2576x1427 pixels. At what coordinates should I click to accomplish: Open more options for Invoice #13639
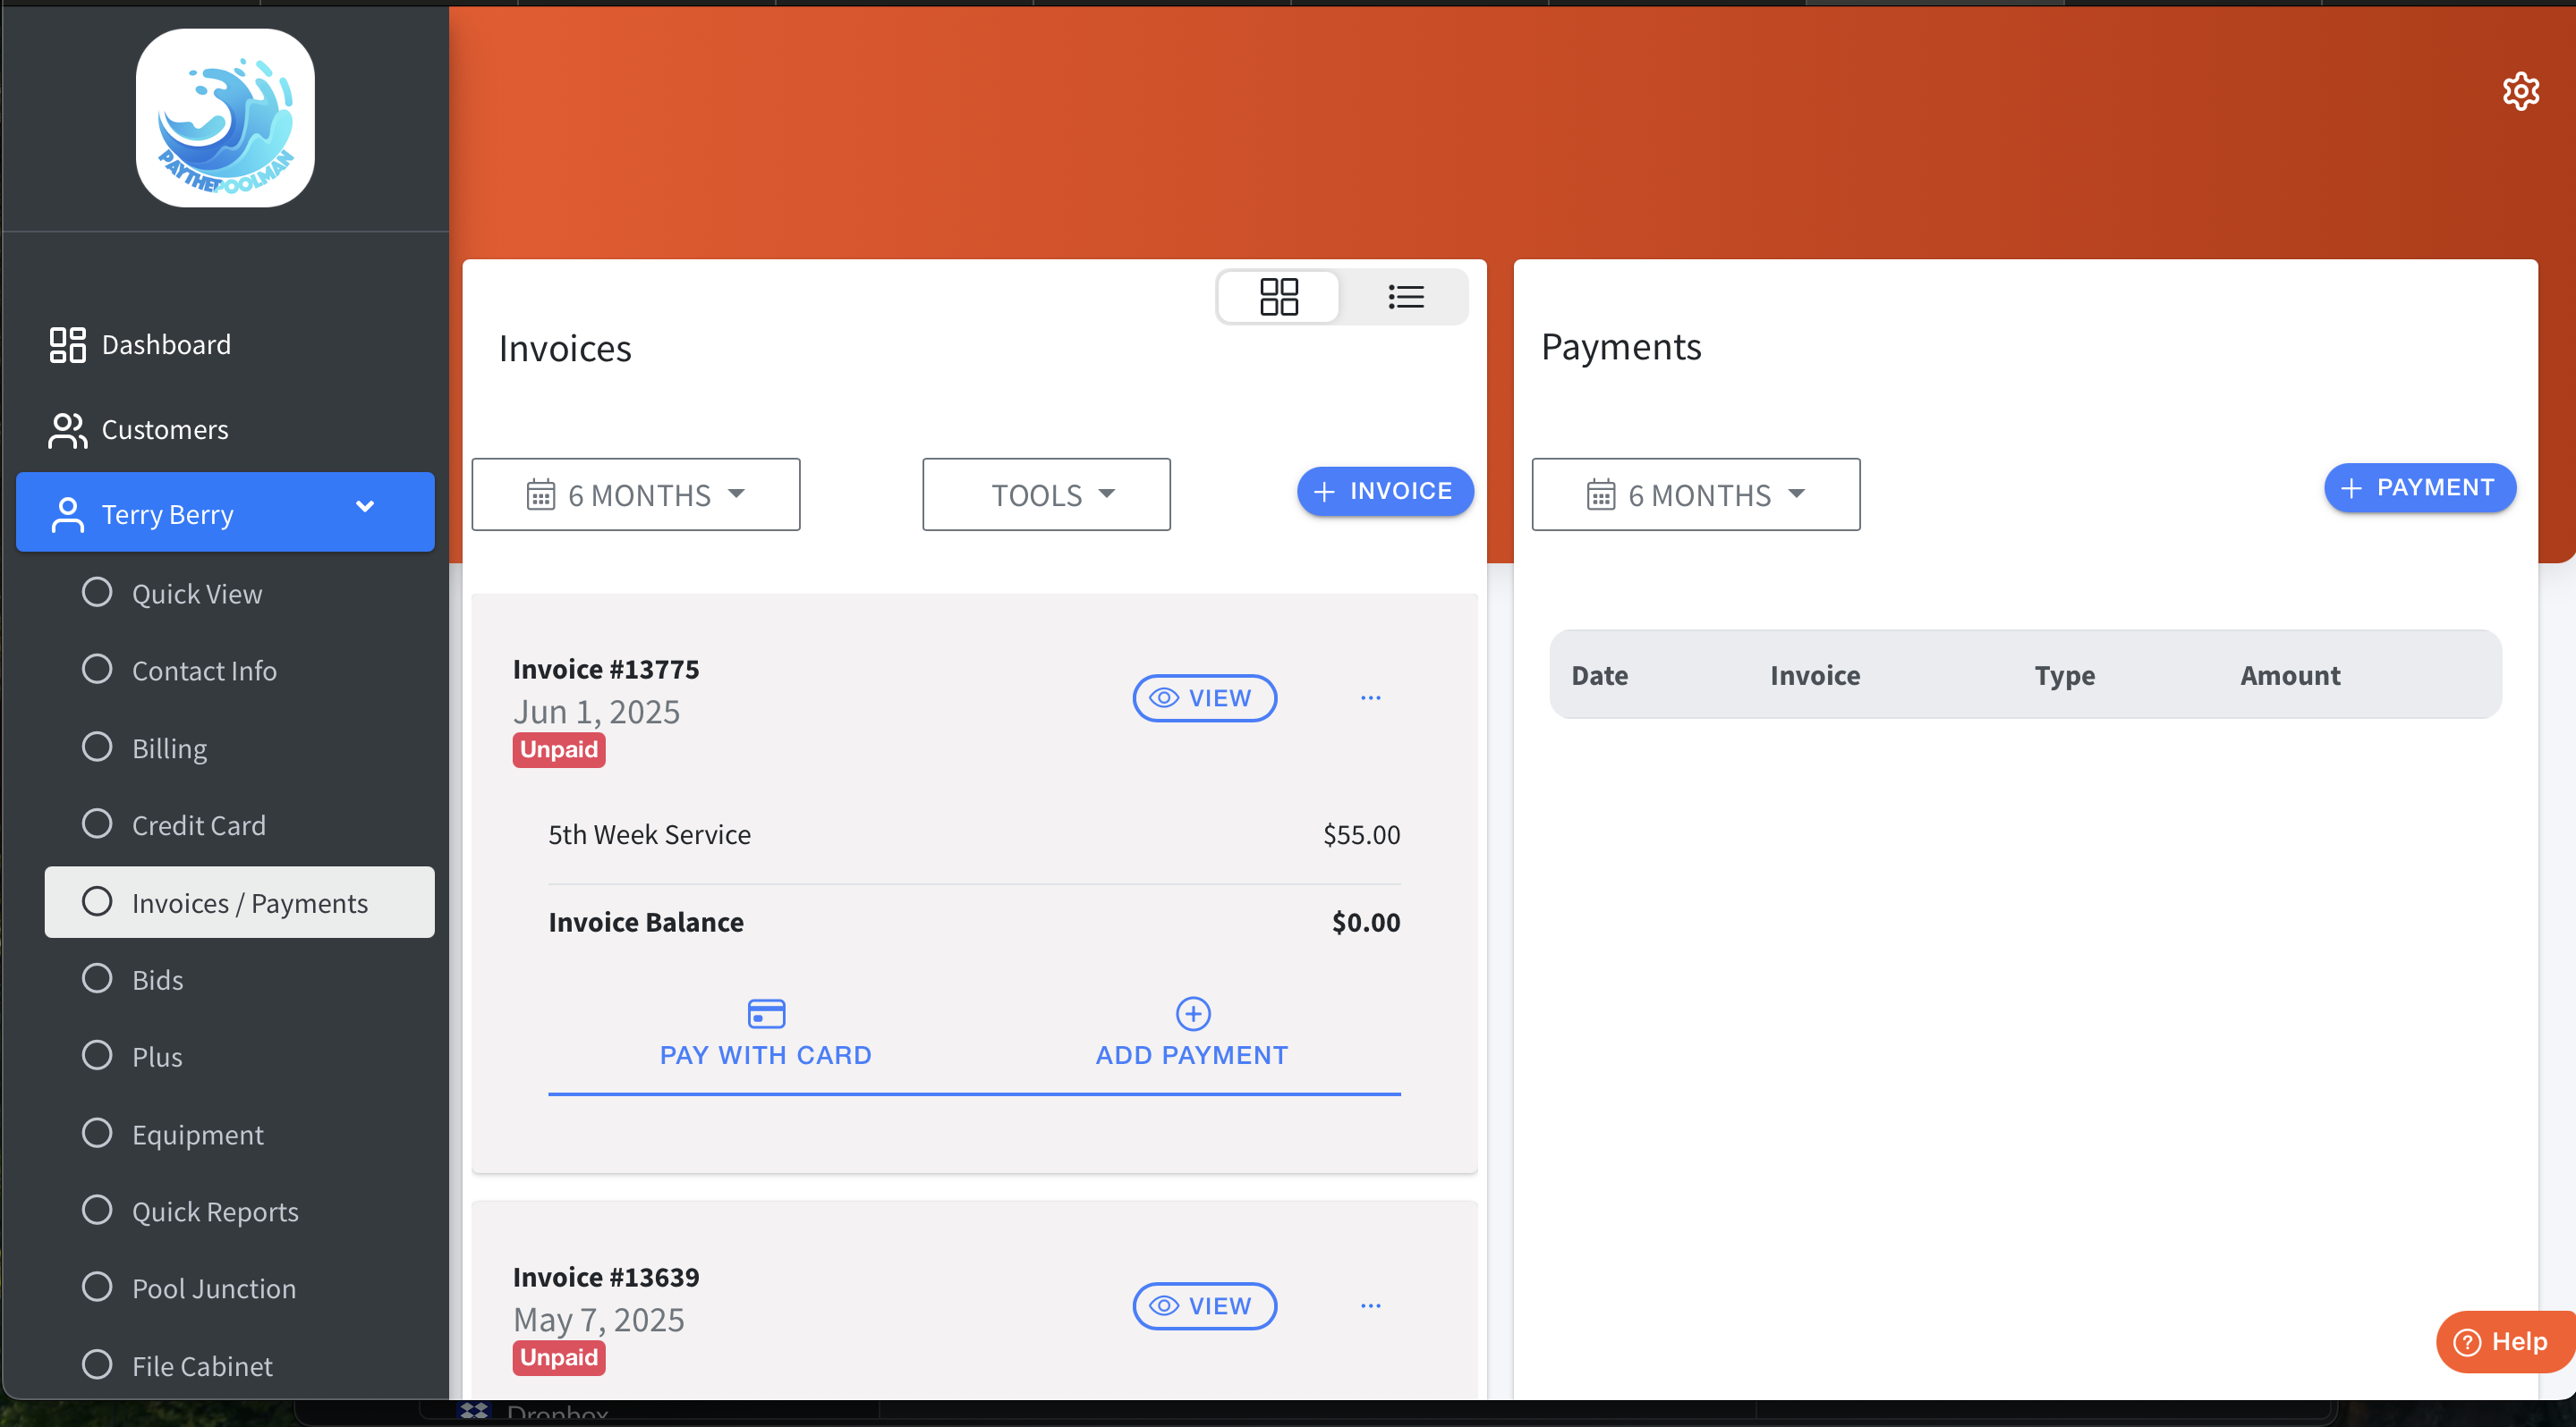point(1370,1305)
